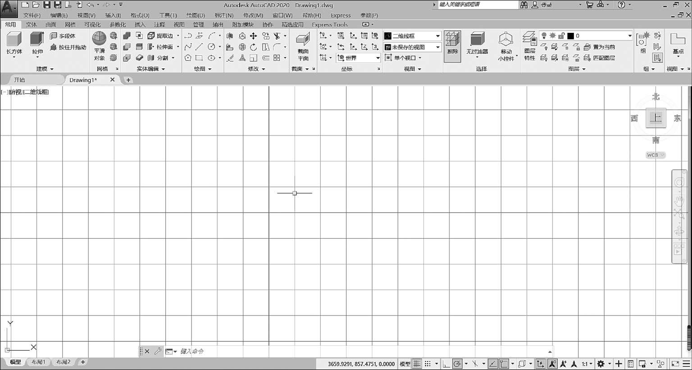
Task: Toggle clean screen mode in status bar
Action: pos(675,364)
